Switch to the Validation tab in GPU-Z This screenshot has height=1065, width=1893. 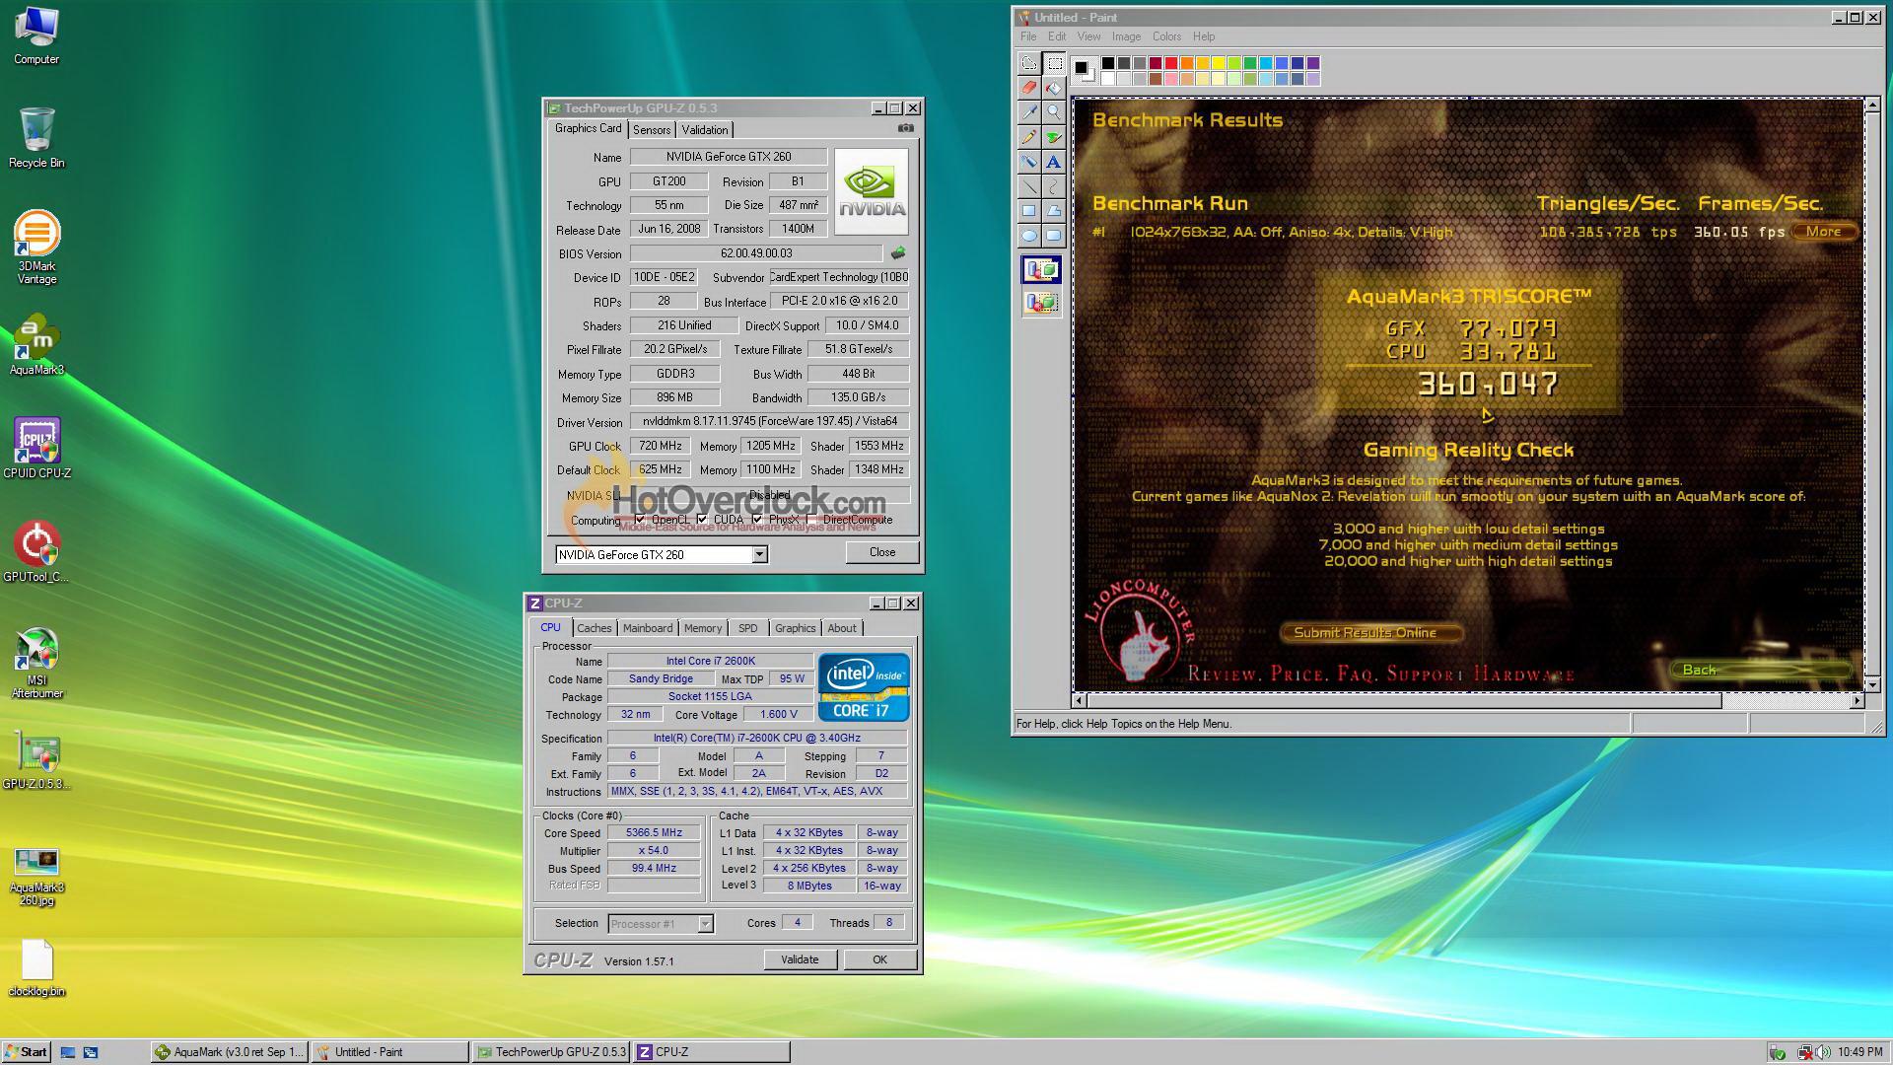click(x=705, y=130)
